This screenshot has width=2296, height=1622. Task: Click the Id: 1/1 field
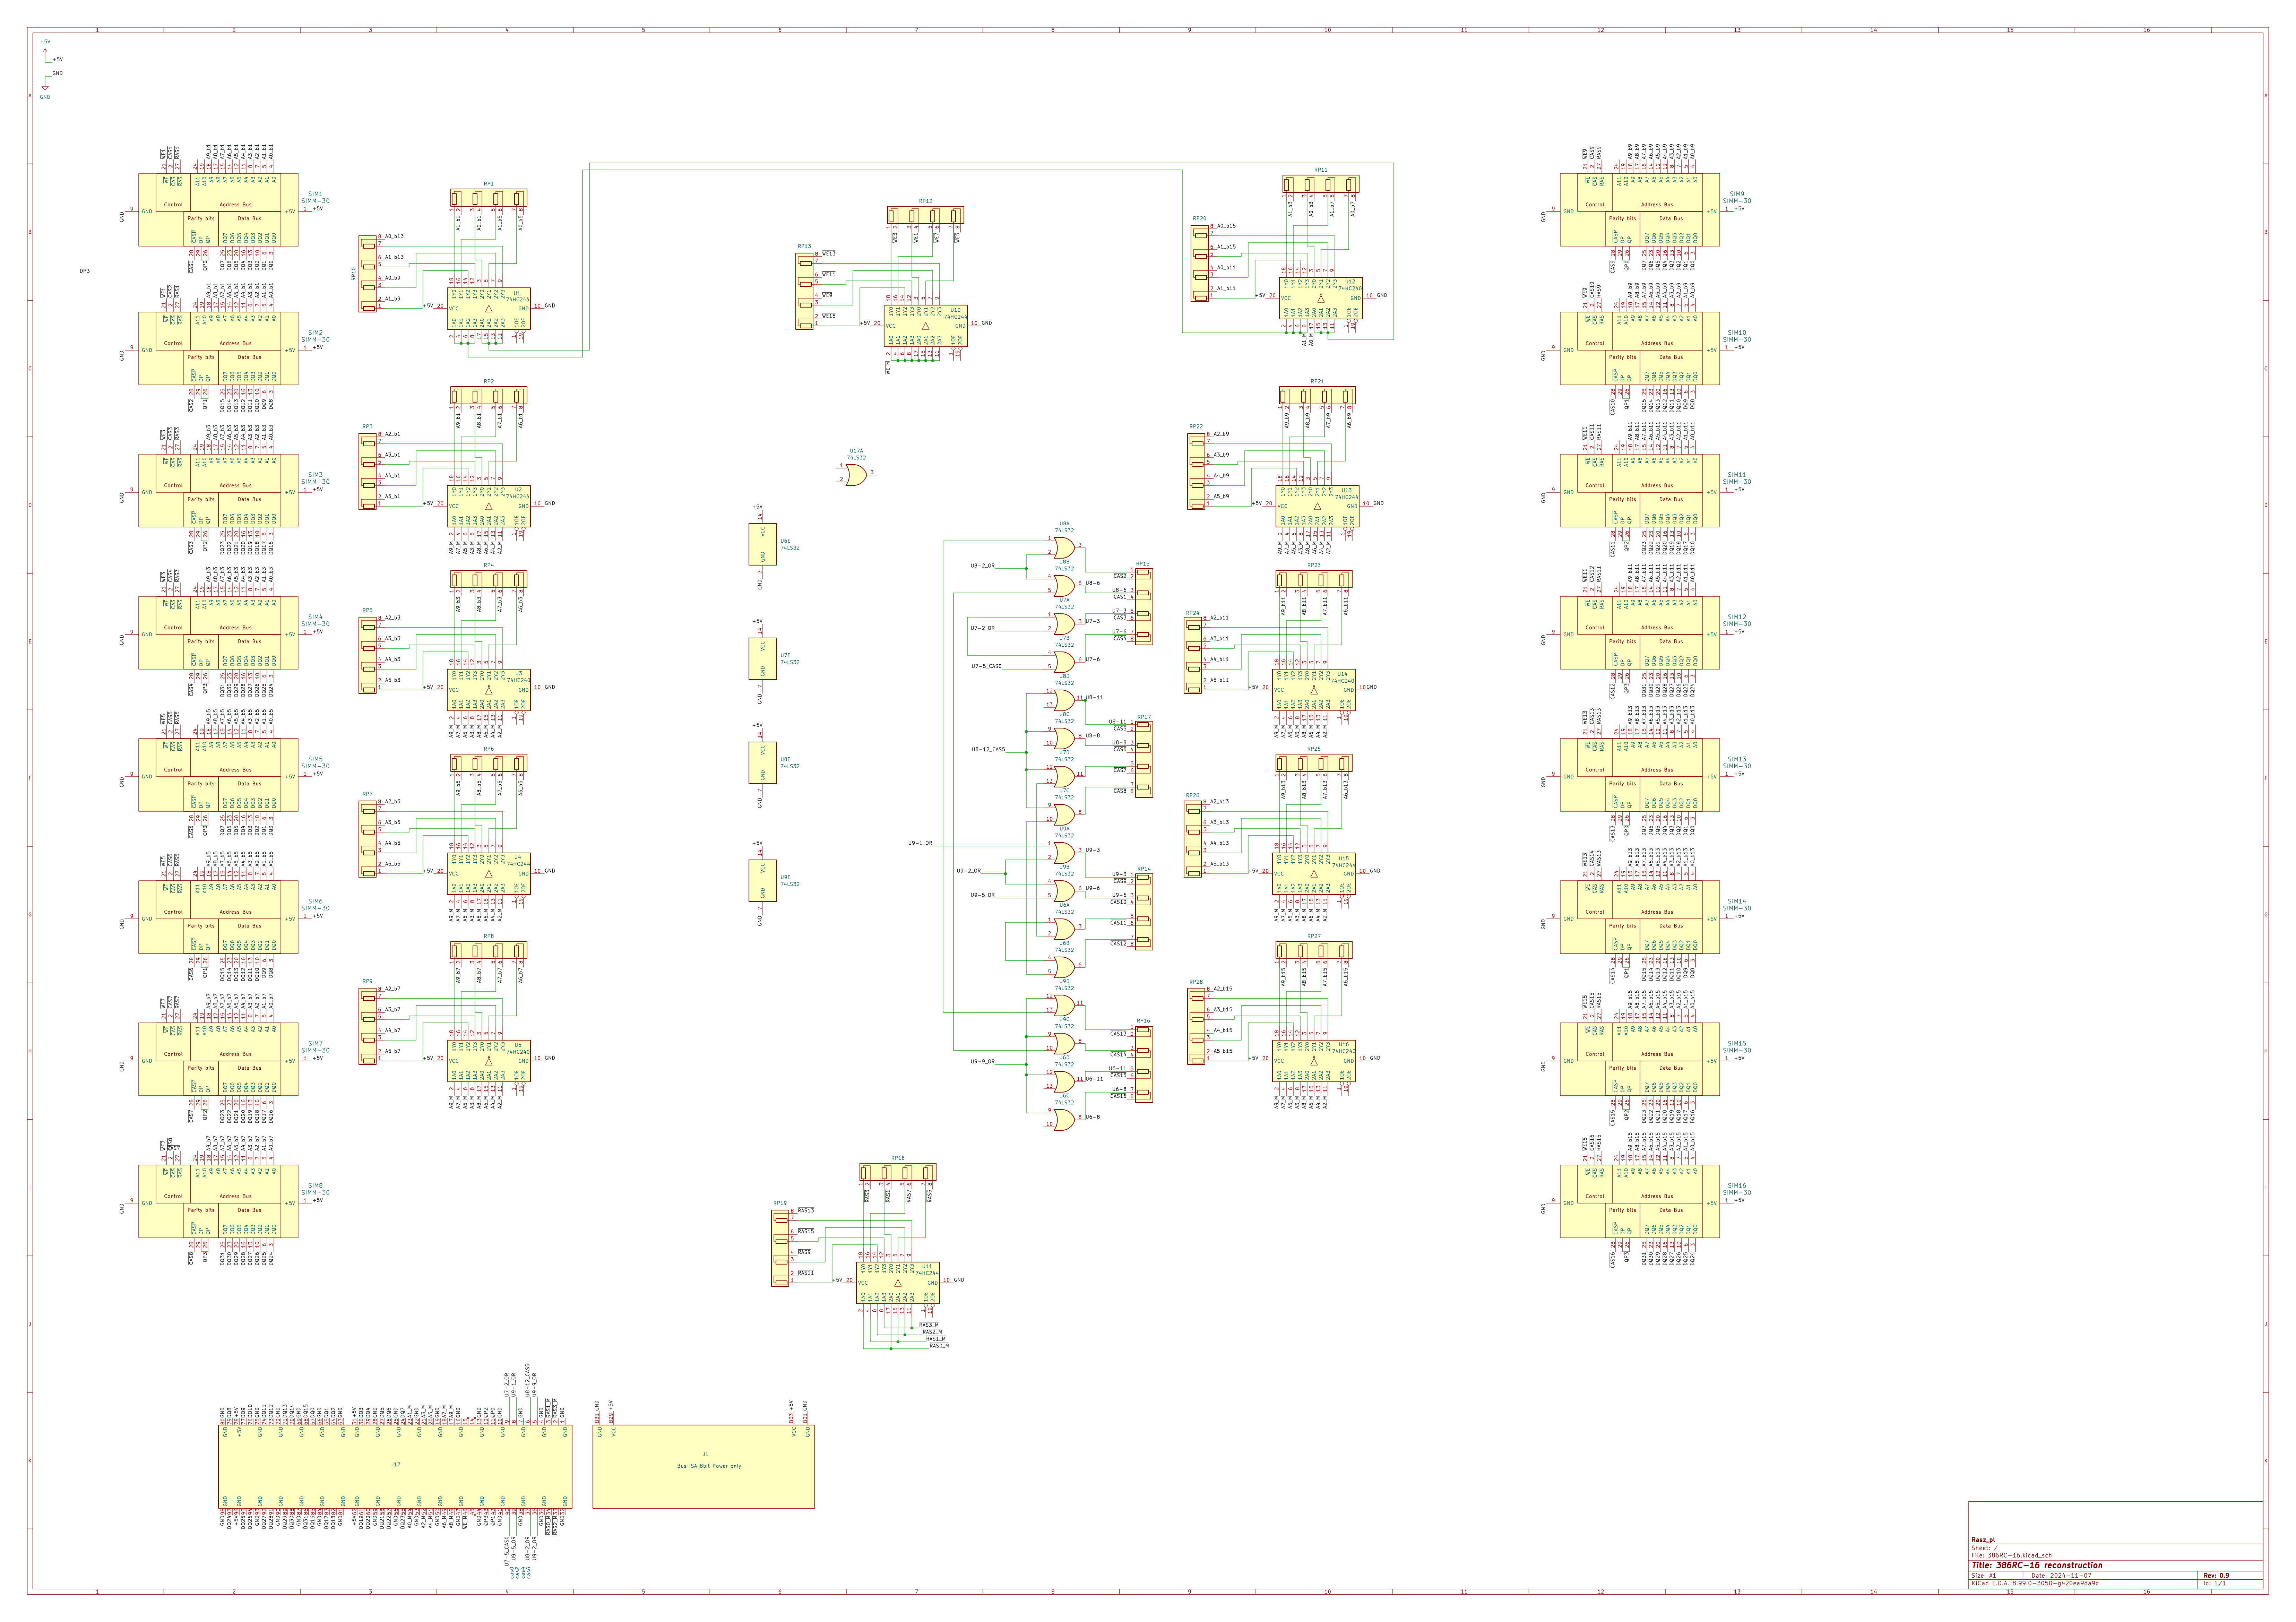point(2214,1583)
